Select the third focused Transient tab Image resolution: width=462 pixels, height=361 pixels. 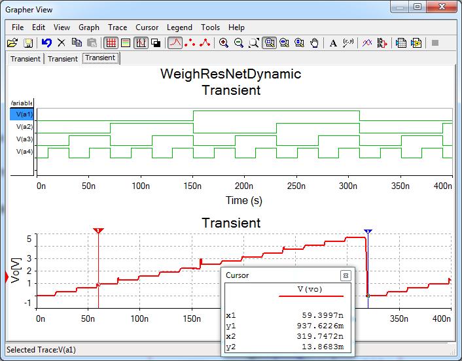(x=101, y=58)
